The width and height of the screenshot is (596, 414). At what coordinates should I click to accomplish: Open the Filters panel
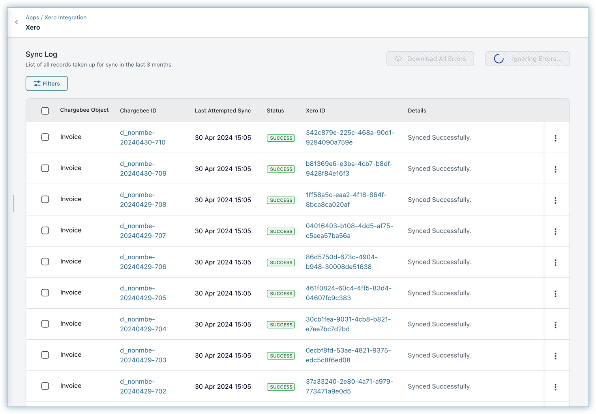click(x=47, y=84)
